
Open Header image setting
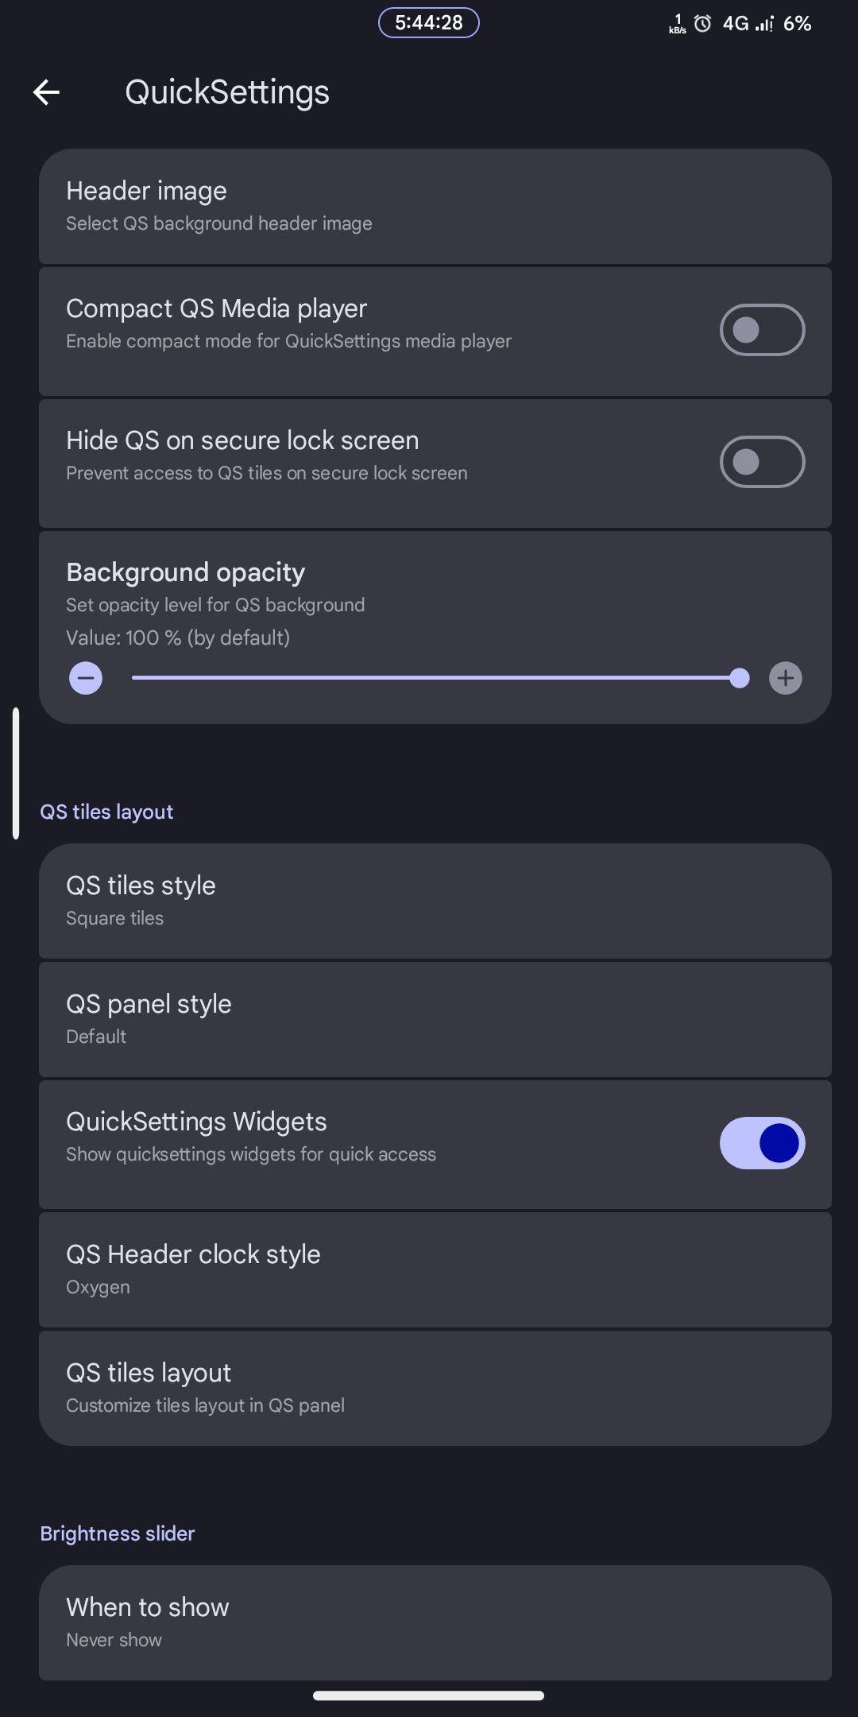pyautogui.click(x=435, y=207)
